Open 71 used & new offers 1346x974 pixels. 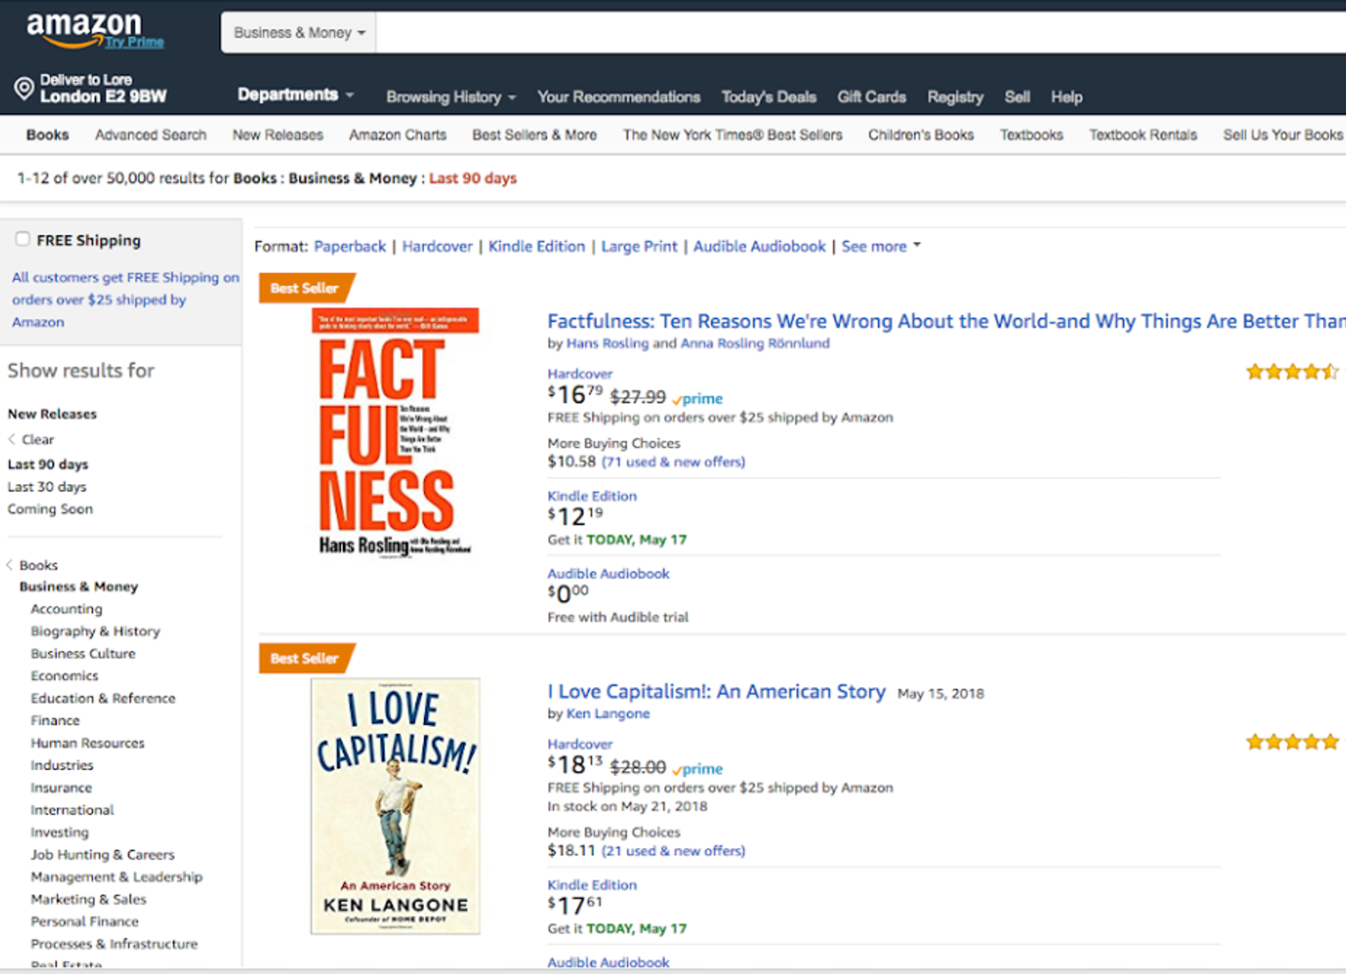coord(673,462)
